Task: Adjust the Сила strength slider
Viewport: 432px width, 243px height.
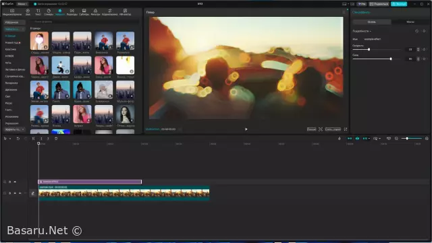Action: [x=377, y=59]
